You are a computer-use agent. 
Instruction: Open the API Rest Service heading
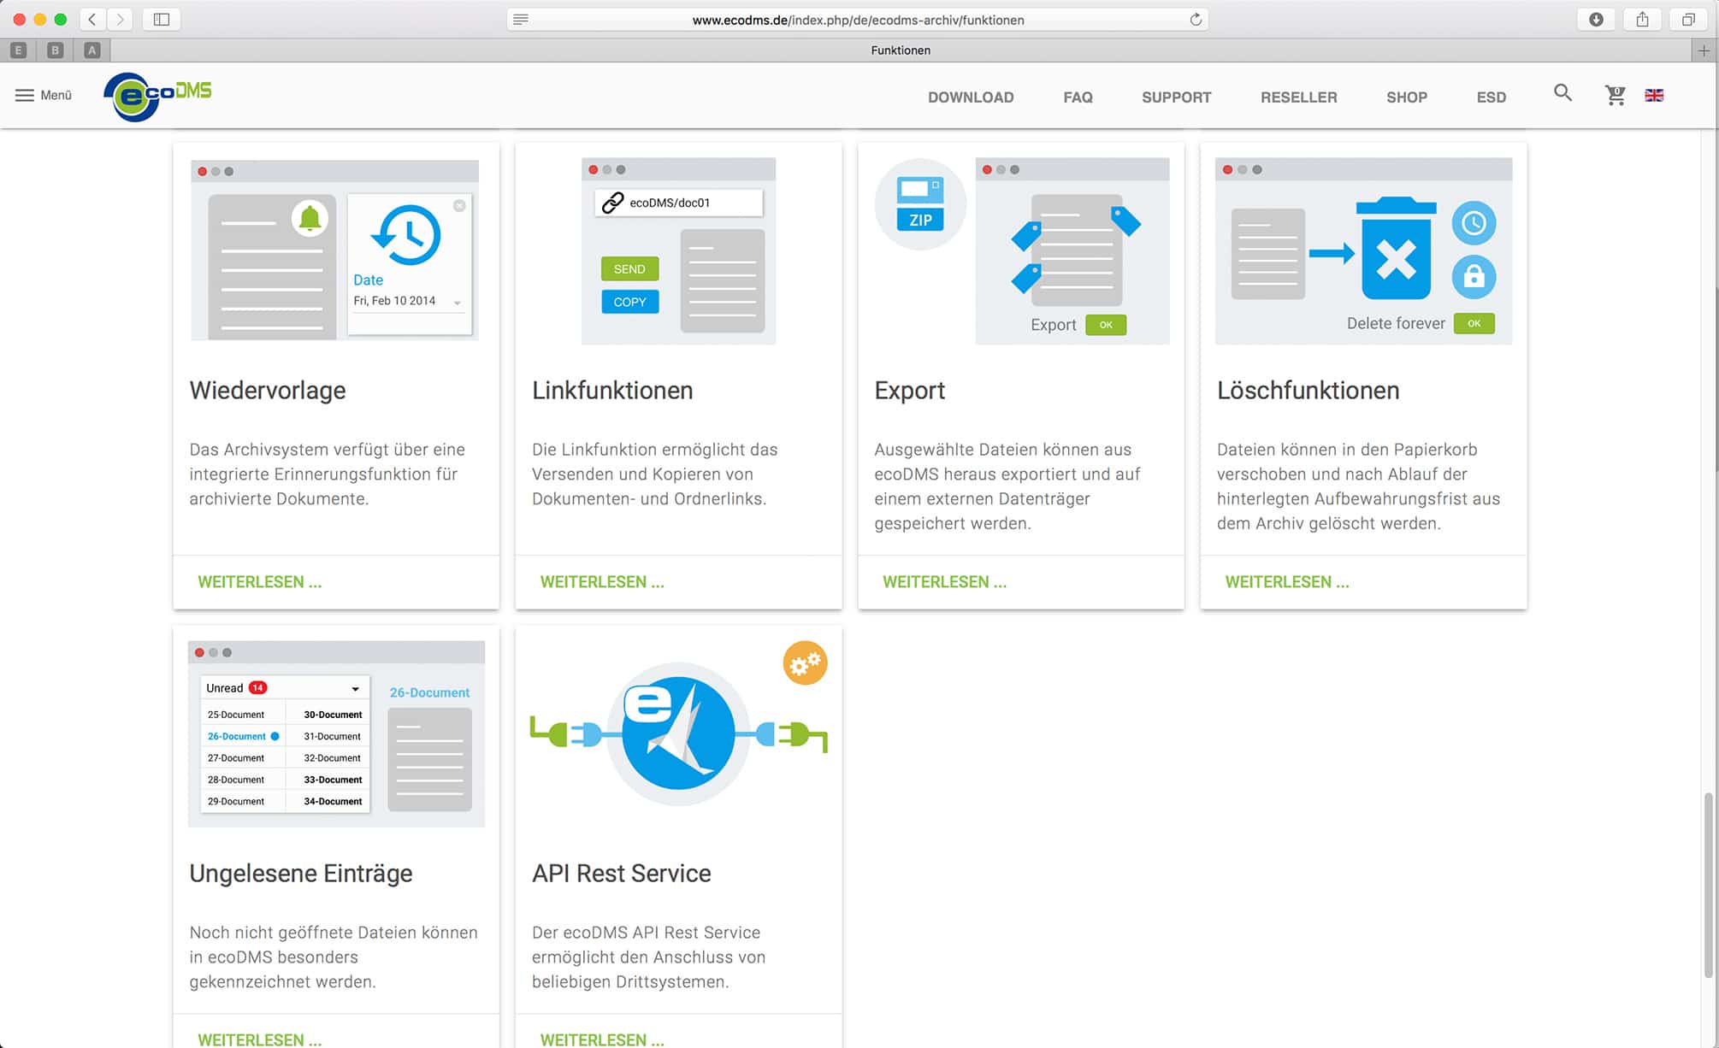click(621, 874)
